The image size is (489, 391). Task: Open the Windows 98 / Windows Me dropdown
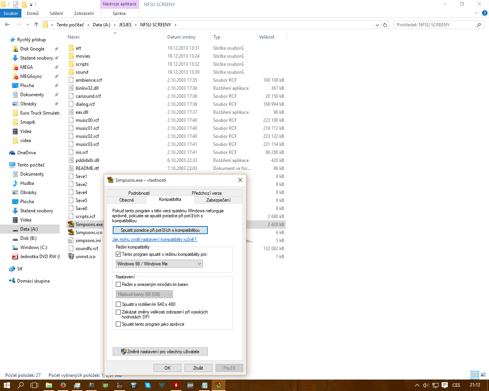pyautogui.click(x=159, y=264)
